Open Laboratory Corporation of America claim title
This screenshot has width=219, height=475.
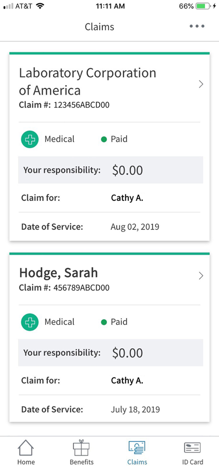pos(87,82)
